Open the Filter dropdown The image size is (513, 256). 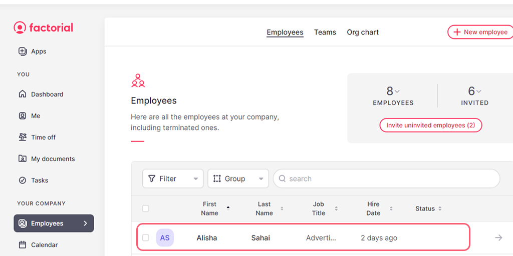[173, 178]
